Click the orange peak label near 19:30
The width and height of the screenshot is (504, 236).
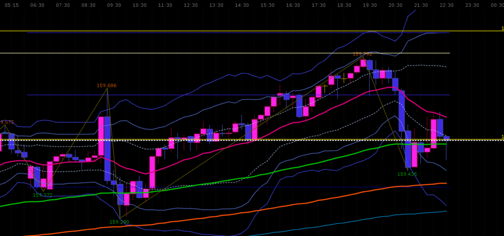[362, 54]
